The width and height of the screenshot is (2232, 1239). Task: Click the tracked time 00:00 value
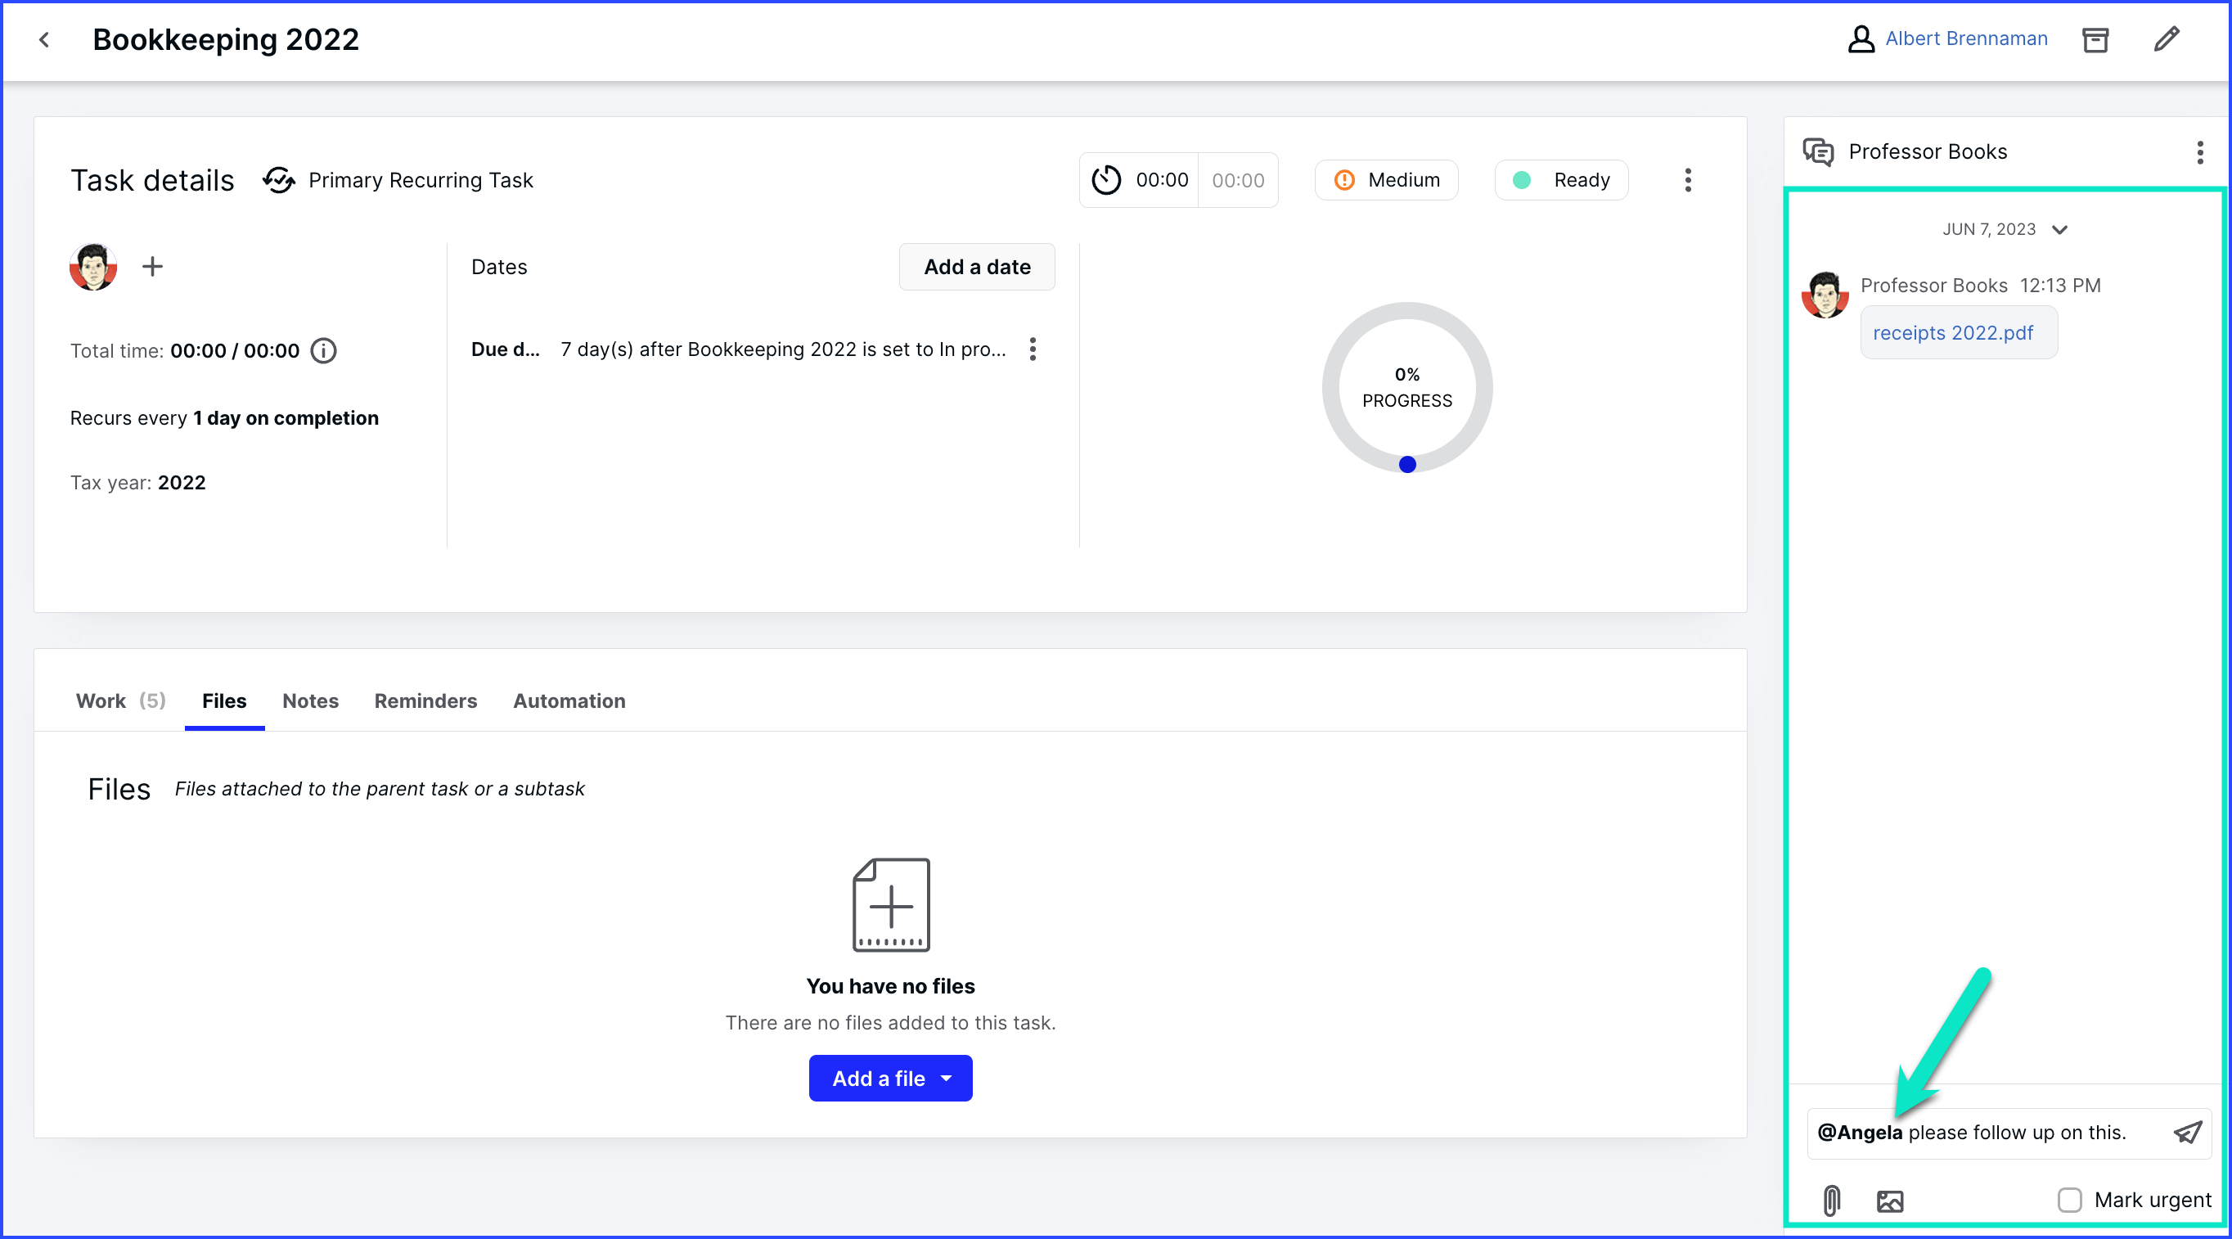coord(1161,180)
